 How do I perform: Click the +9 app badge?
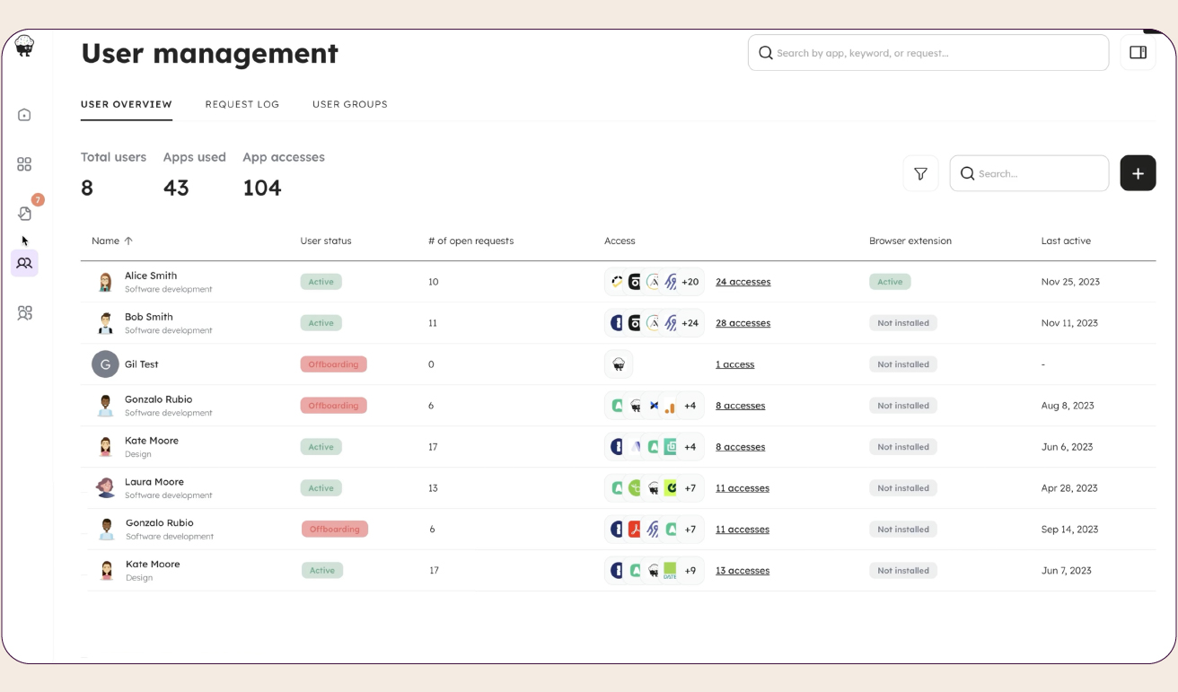(x=690, y=571)
